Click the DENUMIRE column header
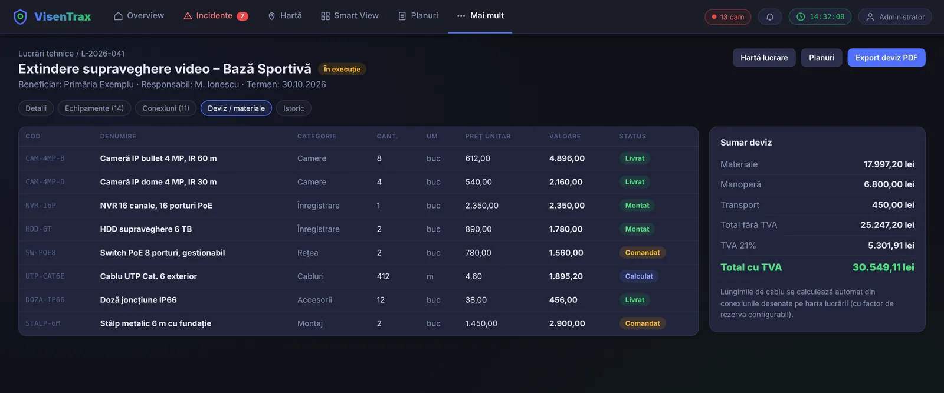 (118, 136)
